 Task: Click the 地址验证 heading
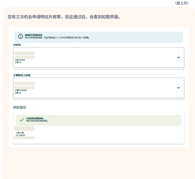tap(20, 107)
